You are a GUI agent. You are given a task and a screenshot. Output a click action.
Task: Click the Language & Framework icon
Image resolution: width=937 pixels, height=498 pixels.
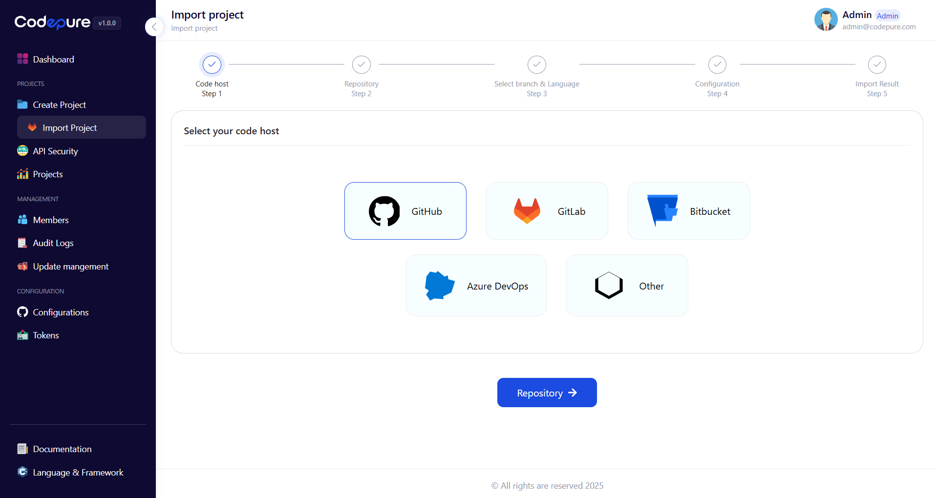click(x=22, y=472)
